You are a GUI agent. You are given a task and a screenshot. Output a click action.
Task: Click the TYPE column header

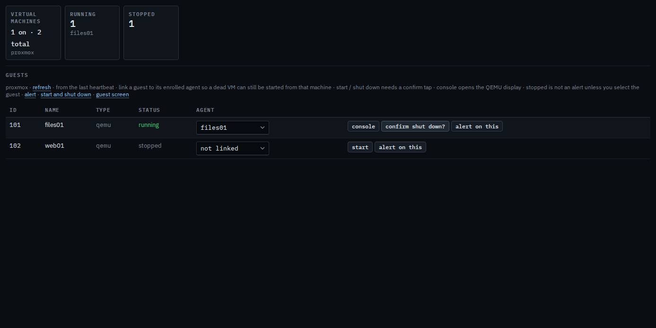tap(103, 110)
